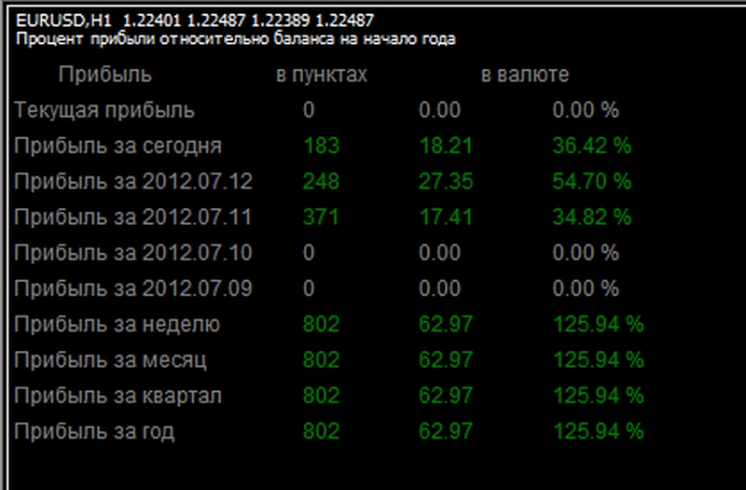Click the 1.22389 low price value
The image size is (746, 490).
point(281,21)
